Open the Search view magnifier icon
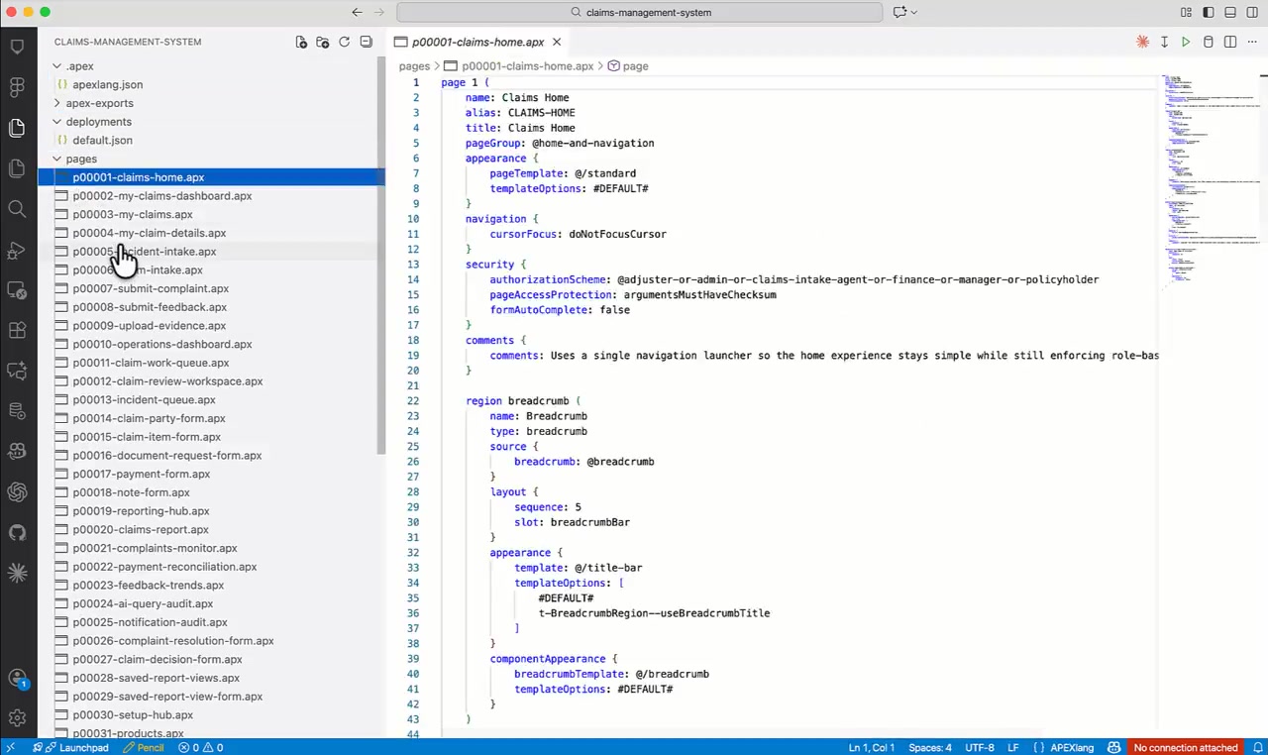 17,209
